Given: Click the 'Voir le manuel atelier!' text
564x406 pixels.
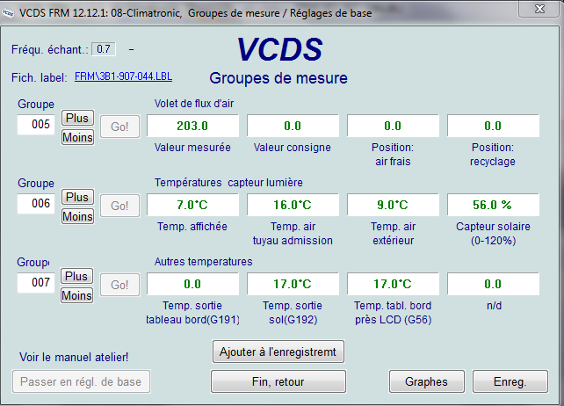Looking at the screenshot, I should [74, 357].
